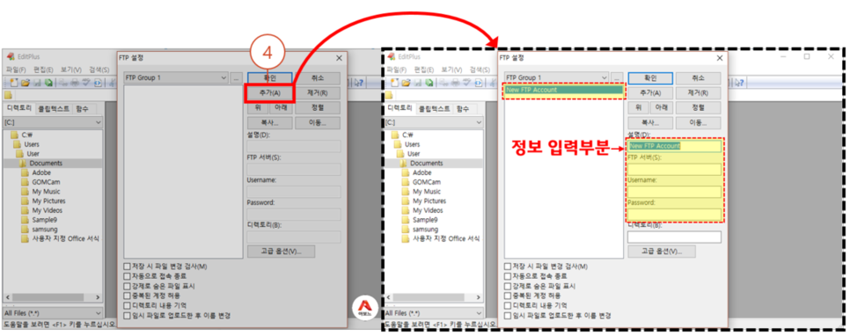
Task: Click spell check icon in left EditPlus toolbar
Action: 85,83
